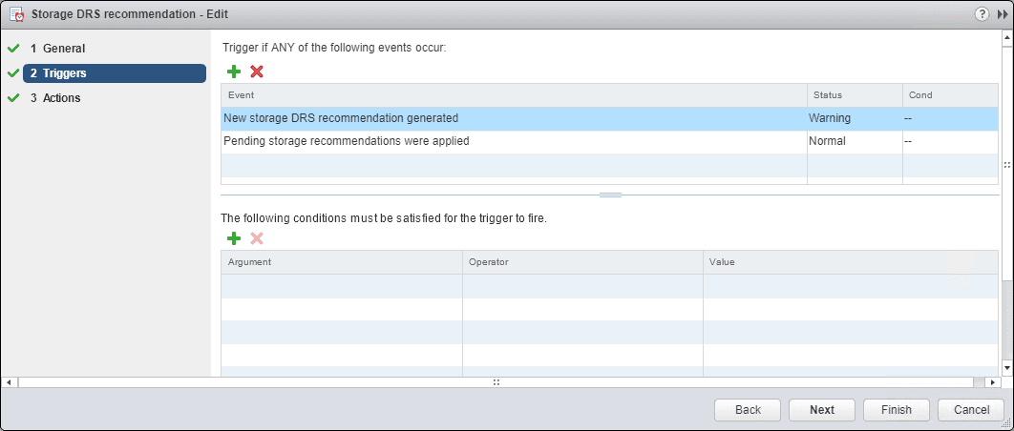Click the help question mark icon

click(982, 14)
